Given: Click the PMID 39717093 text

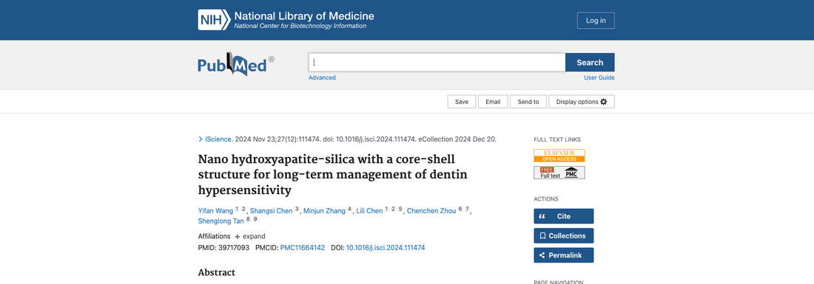Looking at the screenshot, I should tap(223, 248).
